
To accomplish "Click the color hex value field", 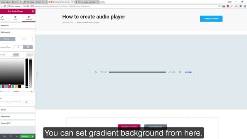I will 6,55.
